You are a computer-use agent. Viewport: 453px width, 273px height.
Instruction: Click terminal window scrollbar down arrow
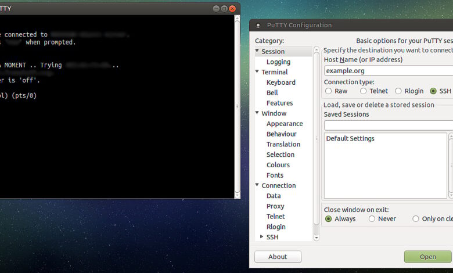coord(237,196)
